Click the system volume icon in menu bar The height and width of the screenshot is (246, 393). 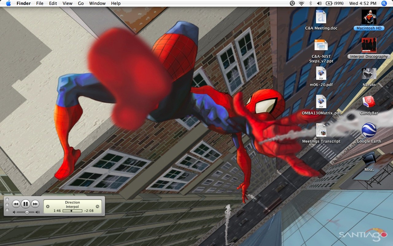click(x=319, y=3)
